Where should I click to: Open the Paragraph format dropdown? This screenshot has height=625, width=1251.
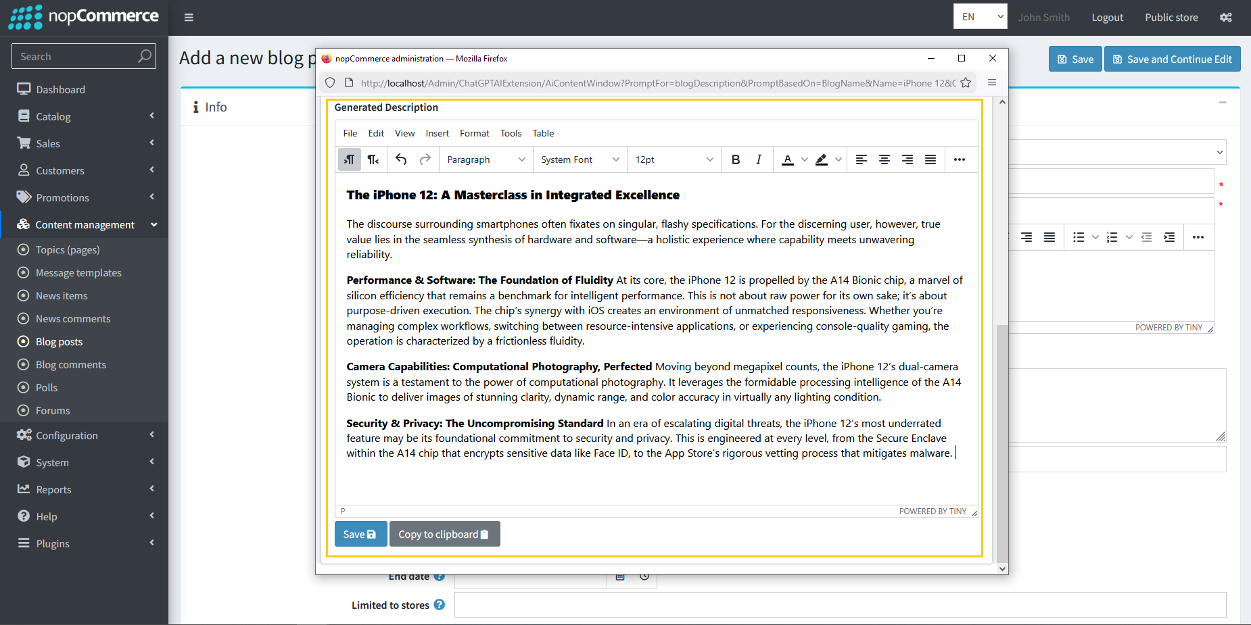[x=485, y=159]
